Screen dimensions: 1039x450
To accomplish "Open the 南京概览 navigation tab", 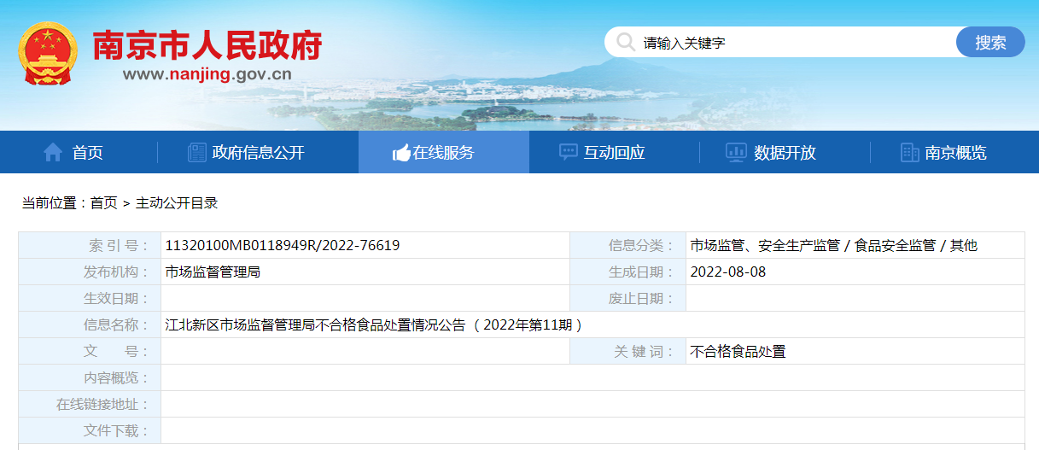I will pyautogui.click(x=955, y=153).
